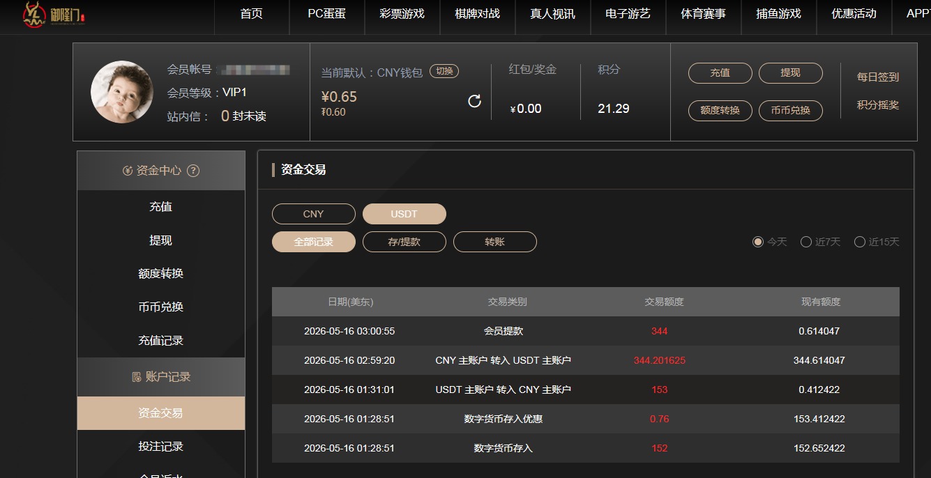Click the 提现 button in the header panel

pyautogui.click(x=791, y=73)
